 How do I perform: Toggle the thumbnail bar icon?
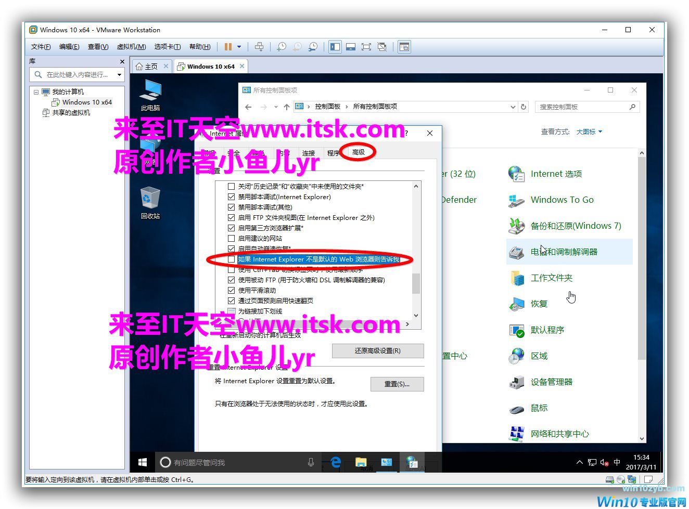tap(351, 47)
